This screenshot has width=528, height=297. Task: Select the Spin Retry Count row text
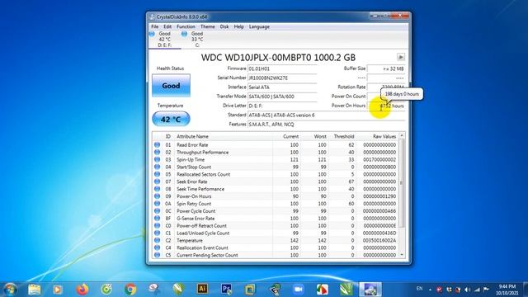[x=194, y=204]
